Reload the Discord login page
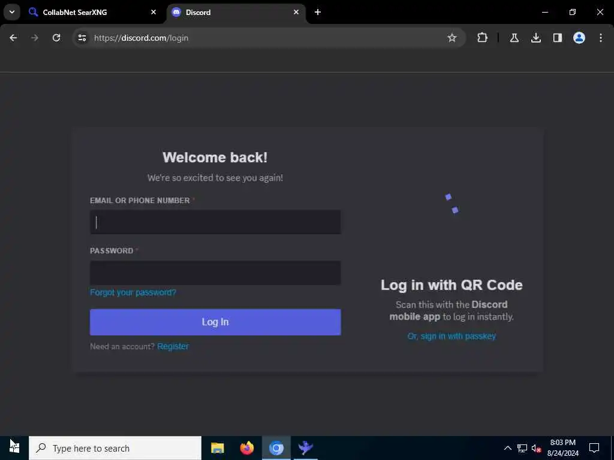Viewport: 614px width, 460px height. (x=56, y=38)
